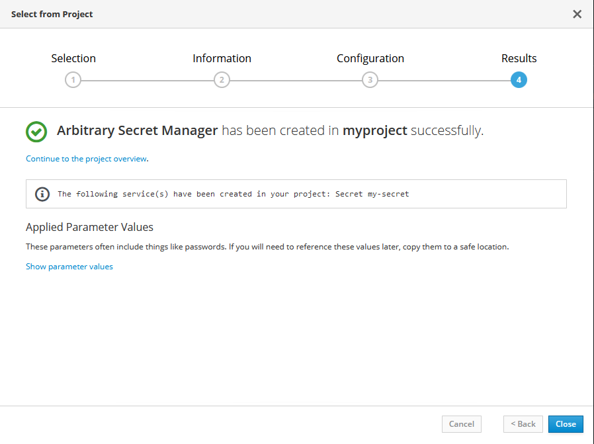Click the highlighted Close button

point(566,423)
